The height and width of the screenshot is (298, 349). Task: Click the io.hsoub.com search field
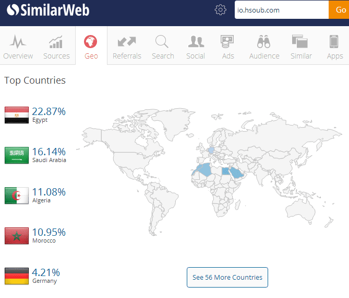(281, 10)
